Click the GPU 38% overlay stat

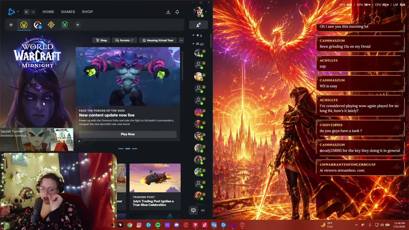(x=364, y=5)
